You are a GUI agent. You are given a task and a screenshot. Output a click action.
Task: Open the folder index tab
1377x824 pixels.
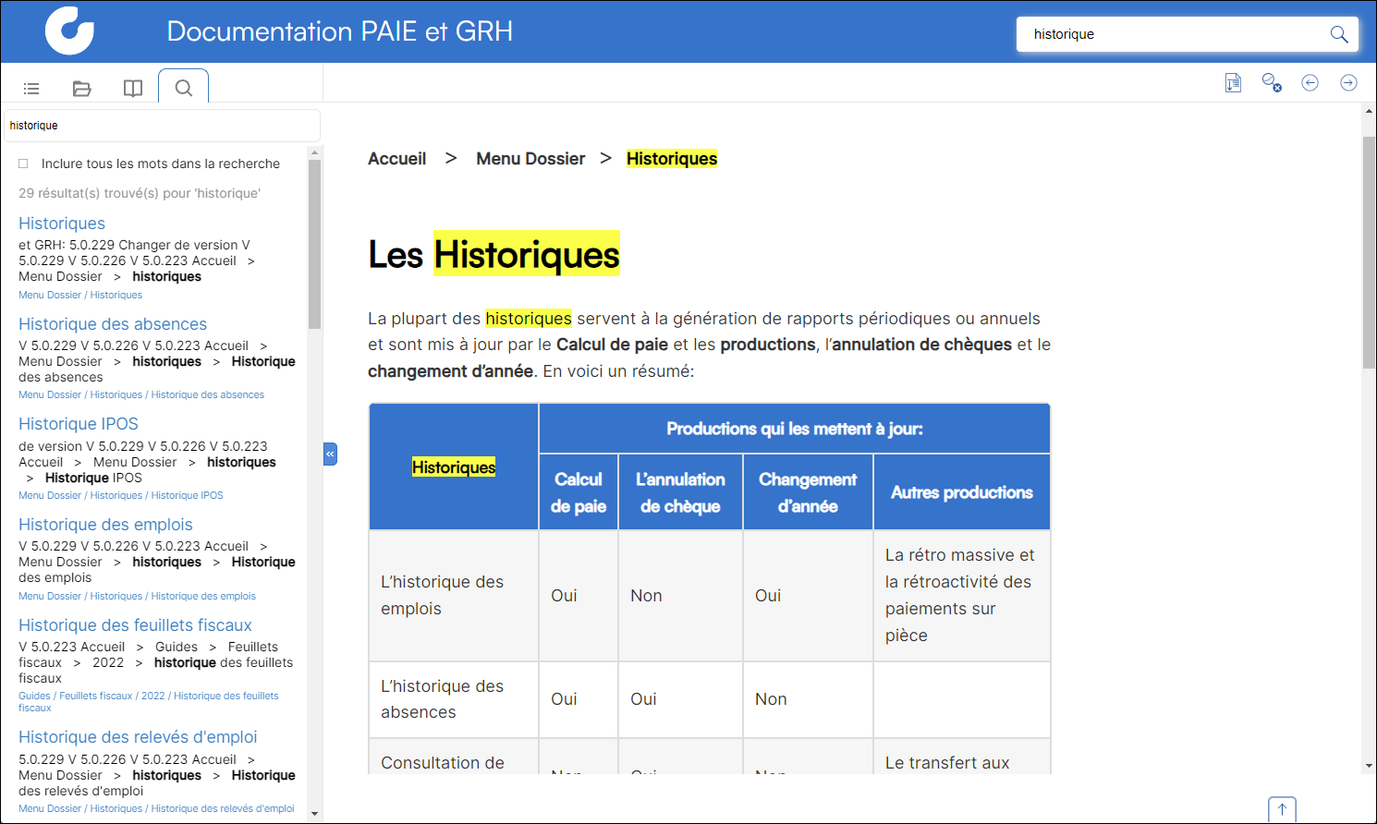(x=82, y=89)
